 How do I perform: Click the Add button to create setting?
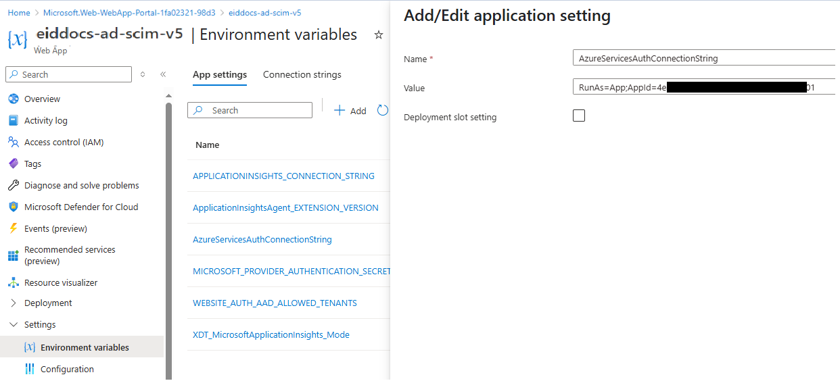click(x=350, y=111)
